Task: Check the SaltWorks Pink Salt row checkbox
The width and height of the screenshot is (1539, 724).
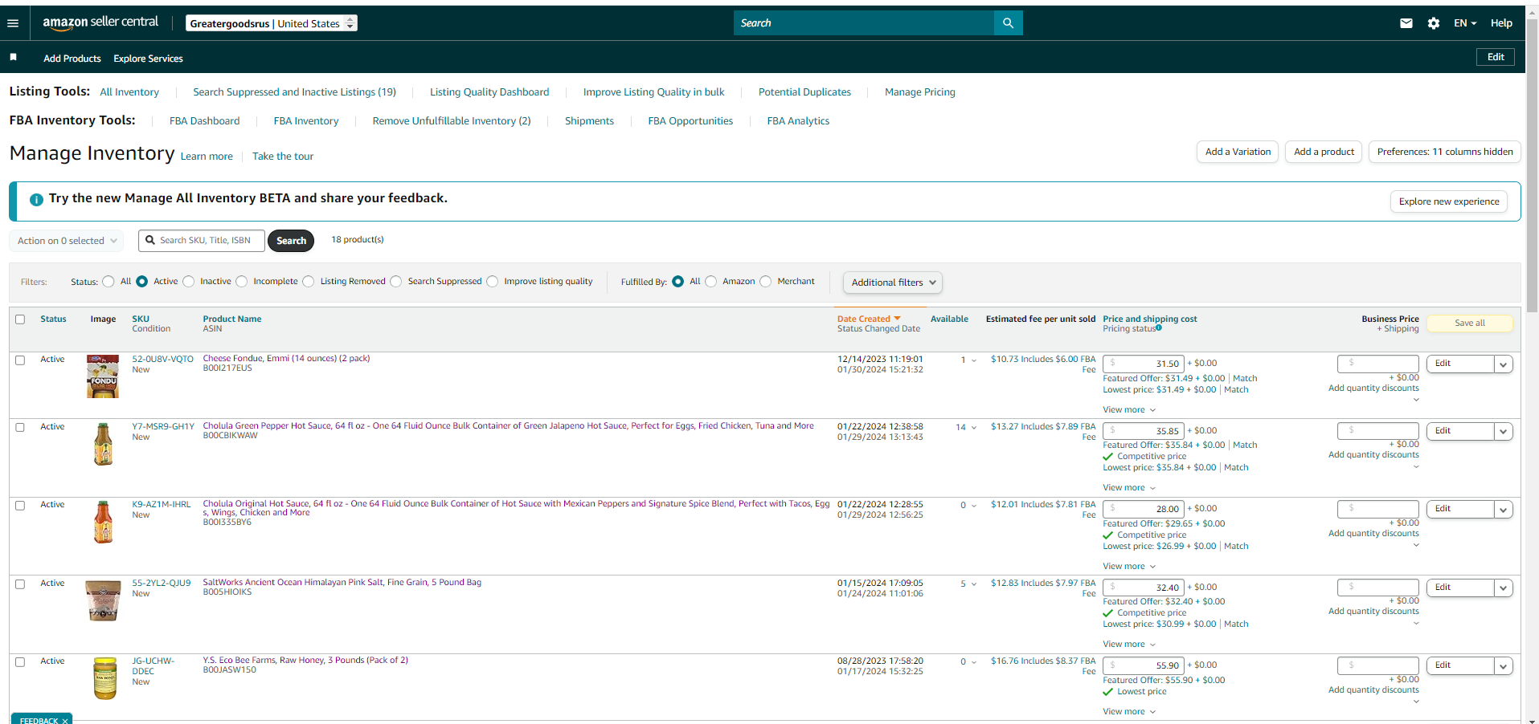Action: 20,584
